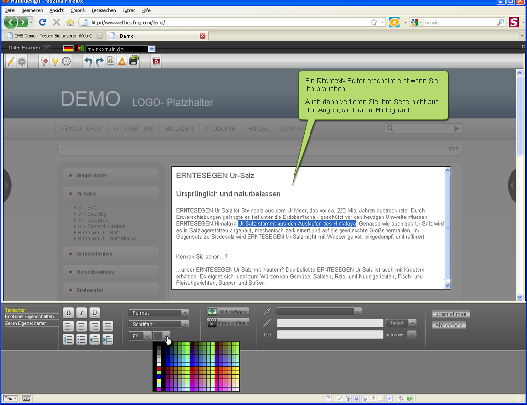The image size is (527, 405).
Task: Open the Bearbeiten menu
Action: [32, 11]
